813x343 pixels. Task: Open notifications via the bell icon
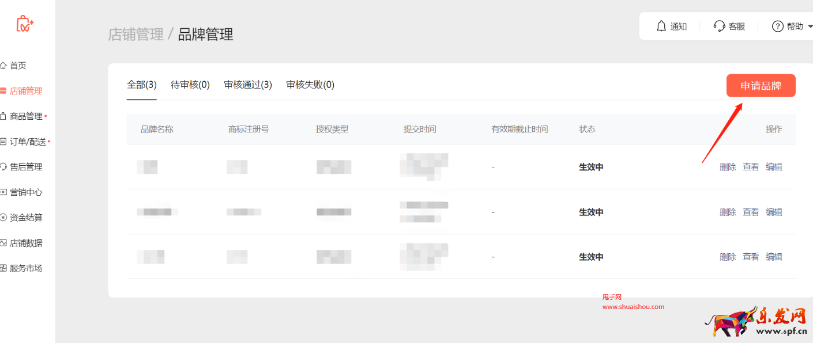tap(661, 26)
